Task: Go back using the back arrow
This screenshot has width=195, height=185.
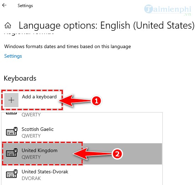Action: pyautogui.click(x=4, y=5)
